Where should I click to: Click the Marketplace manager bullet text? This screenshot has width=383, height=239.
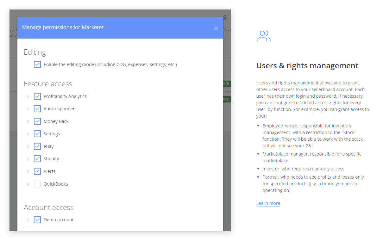click(x=312, y=157)
